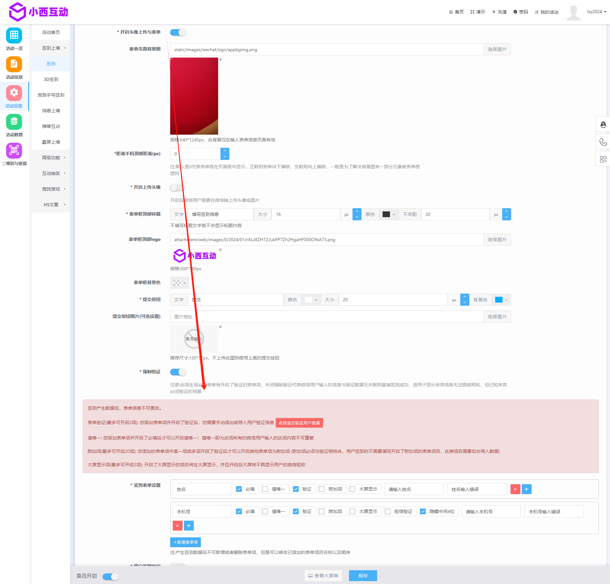Open 二维码与链接 QR code icon

pyautogui.click(x=14, y=150)
